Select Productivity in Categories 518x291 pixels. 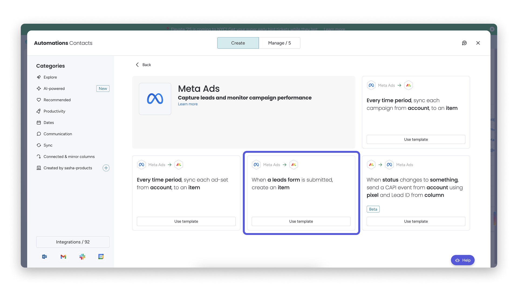(x=54, y=111)
